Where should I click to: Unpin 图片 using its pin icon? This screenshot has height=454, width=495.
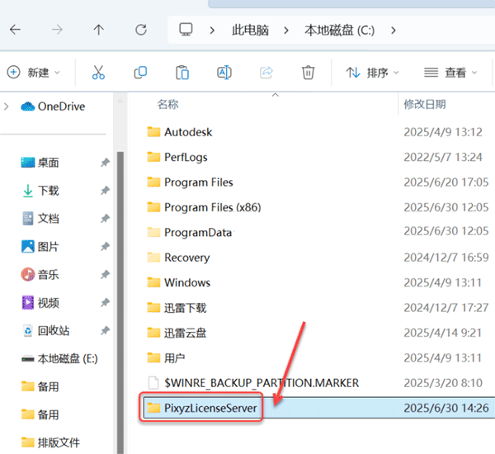[105, 246]
